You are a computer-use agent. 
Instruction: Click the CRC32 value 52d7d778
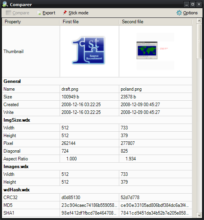pyautogui.click(x=130, y=198)
